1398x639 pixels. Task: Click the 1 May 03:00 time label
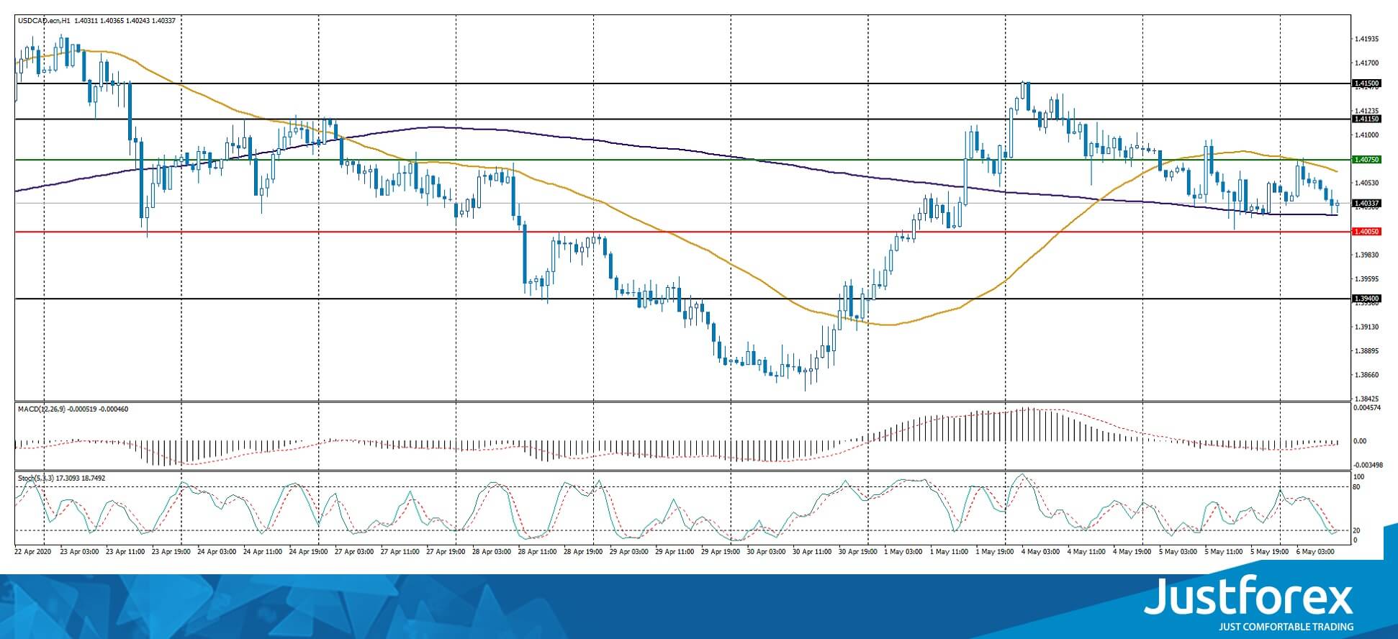[x=904, y=552]
